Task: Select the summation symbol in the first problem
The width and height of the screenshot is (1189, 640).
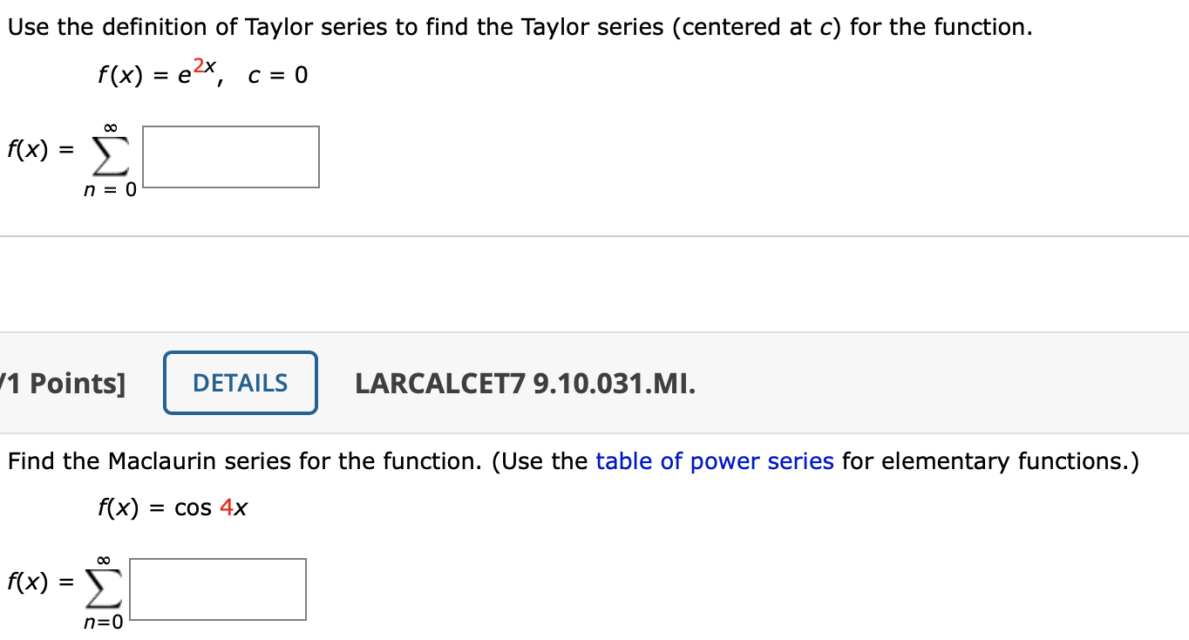Action: 109,155
